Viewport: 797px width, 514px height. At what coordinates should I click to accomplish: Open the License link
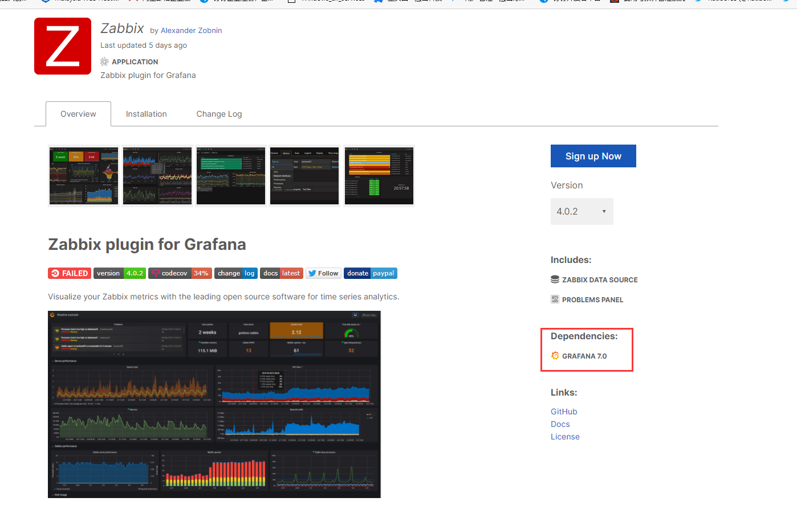coord(565,437)
